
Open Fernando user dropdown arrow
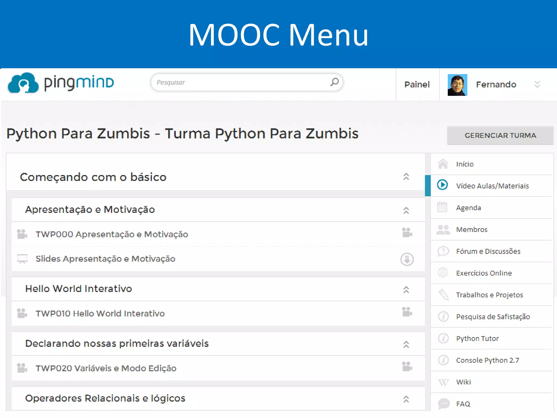(537, 84)
